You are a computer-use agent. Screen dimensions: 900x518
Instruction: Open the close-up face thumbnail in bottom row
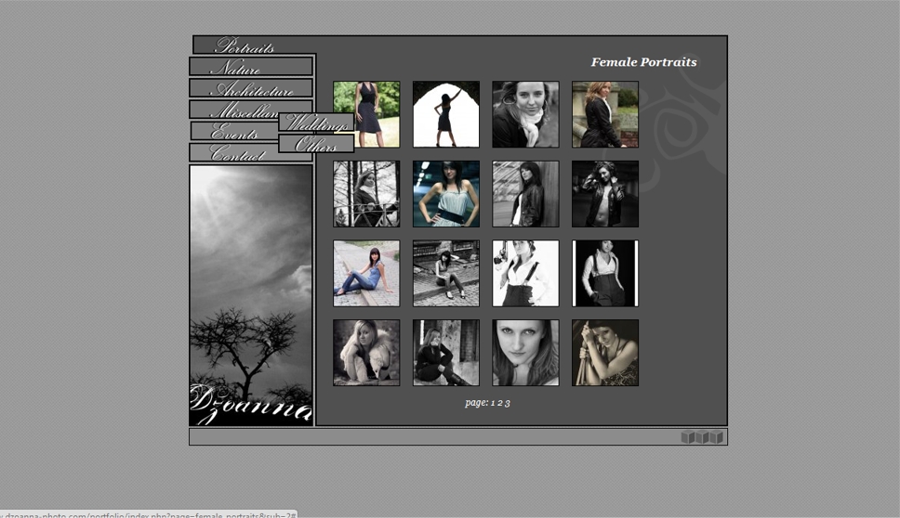click(x=525, y=353)
